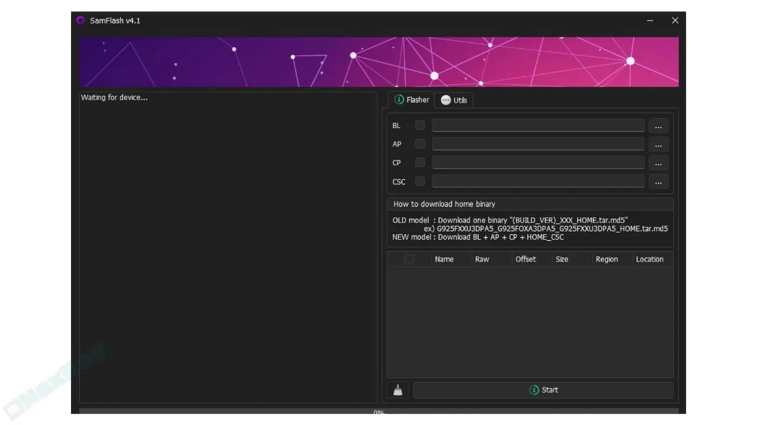This screenshot has height=425, width=757.
Task: Click the speech bubble icon on Utils tab
Action: (x=445, y=100)
